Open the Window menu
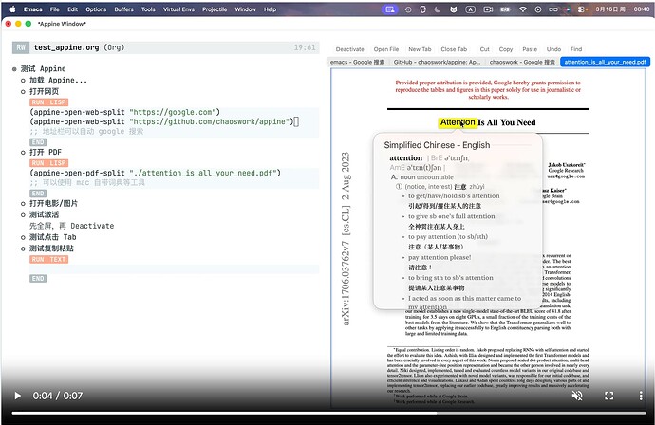 coord(245,9)
